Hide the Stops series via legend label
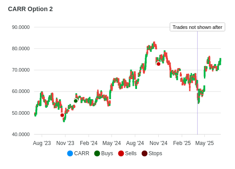This screenshot has height=169, width=235. [x=155, y=153]
